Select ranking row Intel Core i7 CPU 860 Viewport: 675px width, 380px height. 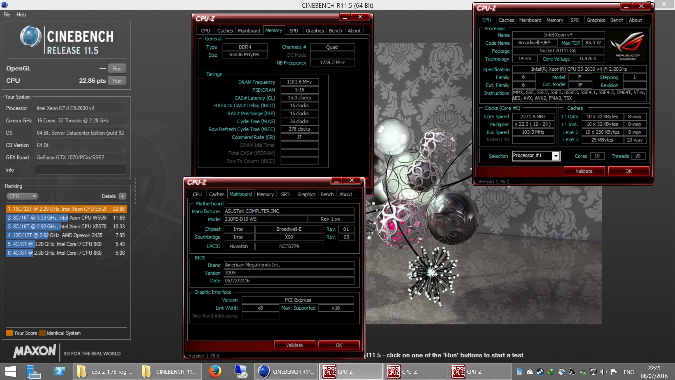point(66,253)
